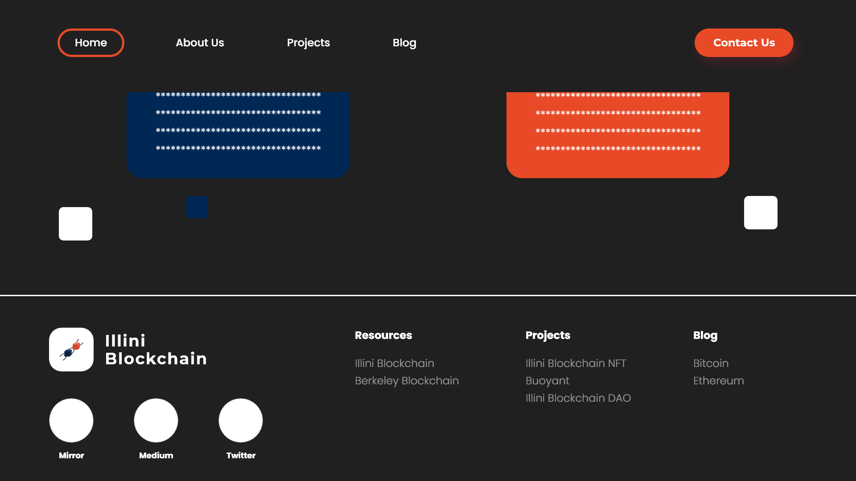The image size is (856, 481).
Task: Go to the Home nav item
Action: (x=91, y=43)
